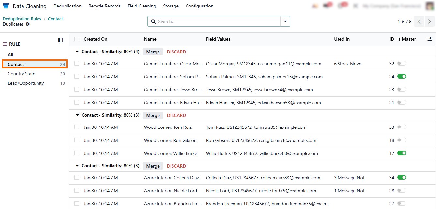Go to next page arrow
The image size is (436, 209).
click(x=430, y=22)
